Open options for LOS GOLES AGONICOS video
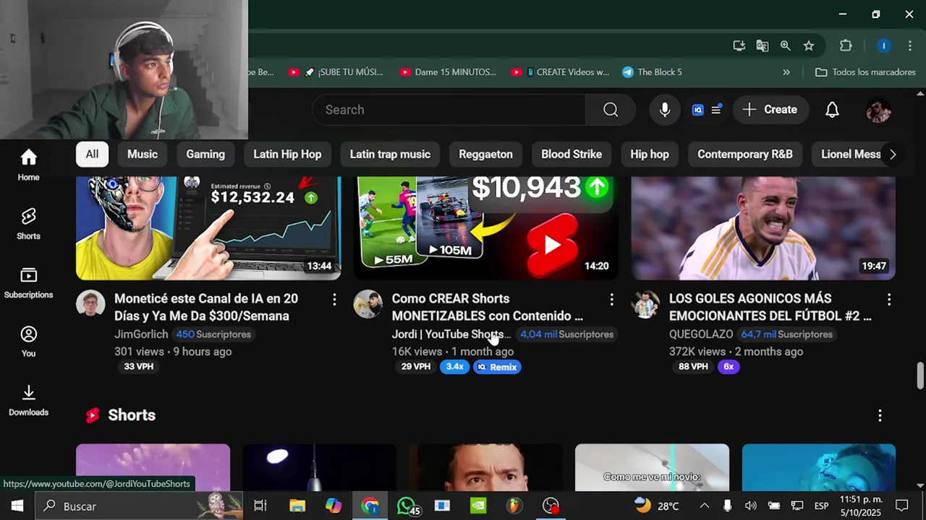The height and width of the screenshot is (520, 926). coord(889,300)
